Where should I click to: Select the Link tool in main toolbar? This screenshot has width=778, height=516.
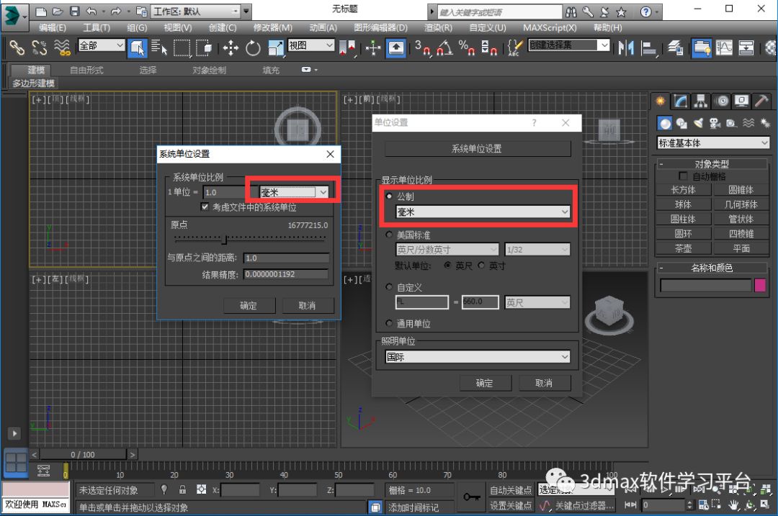17,47
